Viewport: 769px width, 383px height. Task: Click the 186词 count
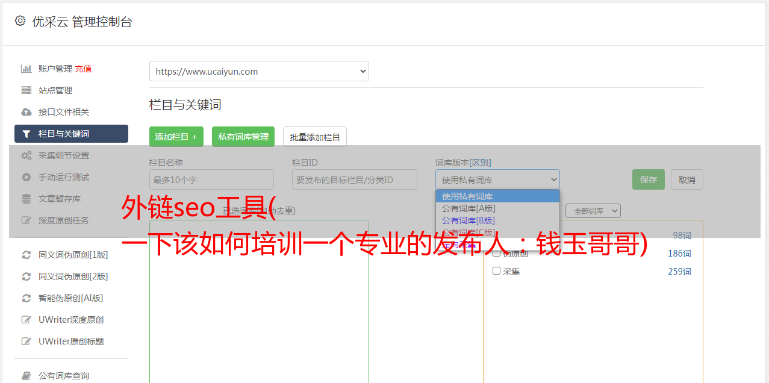point(679,254)
